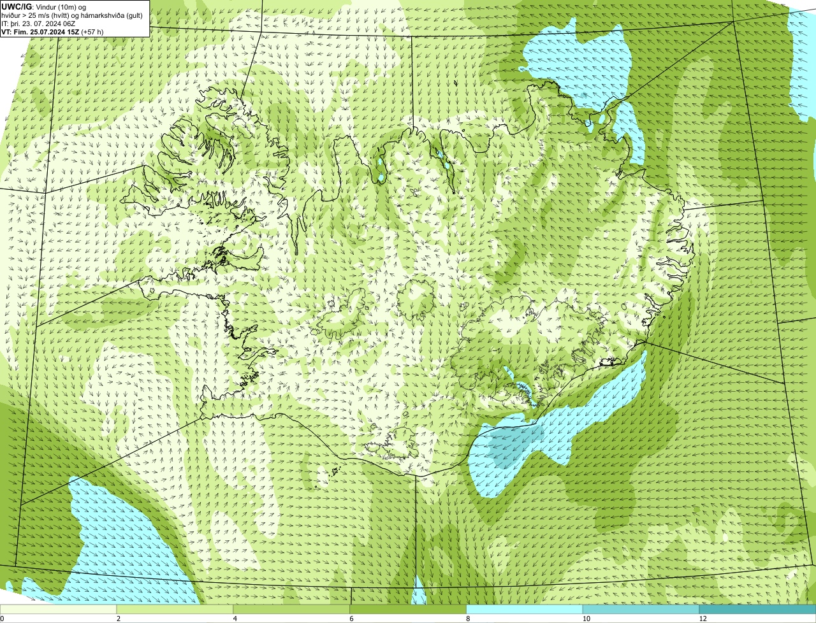Viewport: 816px width, 623px height.
Task: Click the legend scale label "4"
Action: pyautogui.click(x=235, y=619)
